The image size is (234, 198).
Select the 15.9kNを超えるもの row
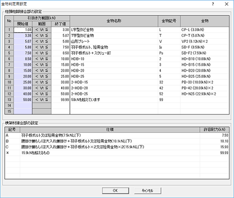[x=117, y=153]
